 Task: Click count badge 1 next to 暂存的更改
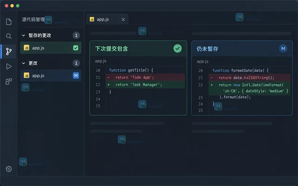(76, 35)
